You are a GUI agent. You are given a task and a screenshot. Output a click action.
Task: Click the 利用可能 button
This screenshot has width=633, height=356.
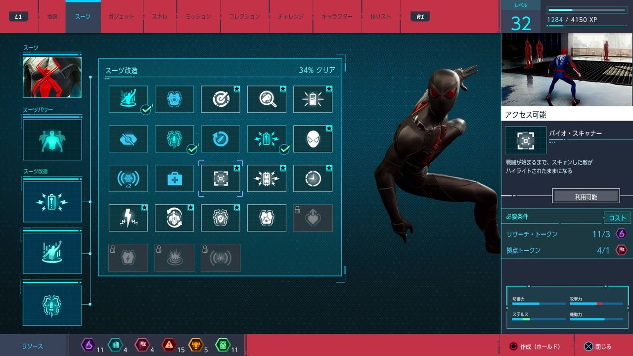click(x=586, y=197)
